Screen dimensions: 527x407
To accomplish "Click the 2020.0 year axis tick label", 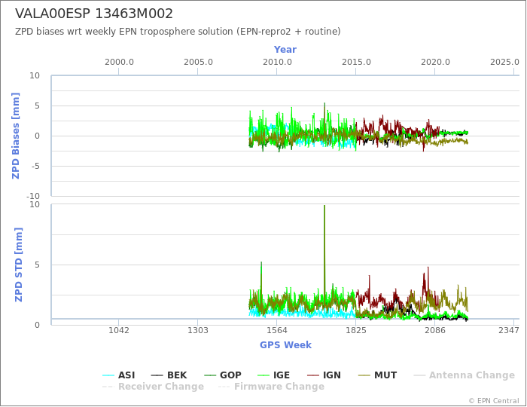I will 436,63.
